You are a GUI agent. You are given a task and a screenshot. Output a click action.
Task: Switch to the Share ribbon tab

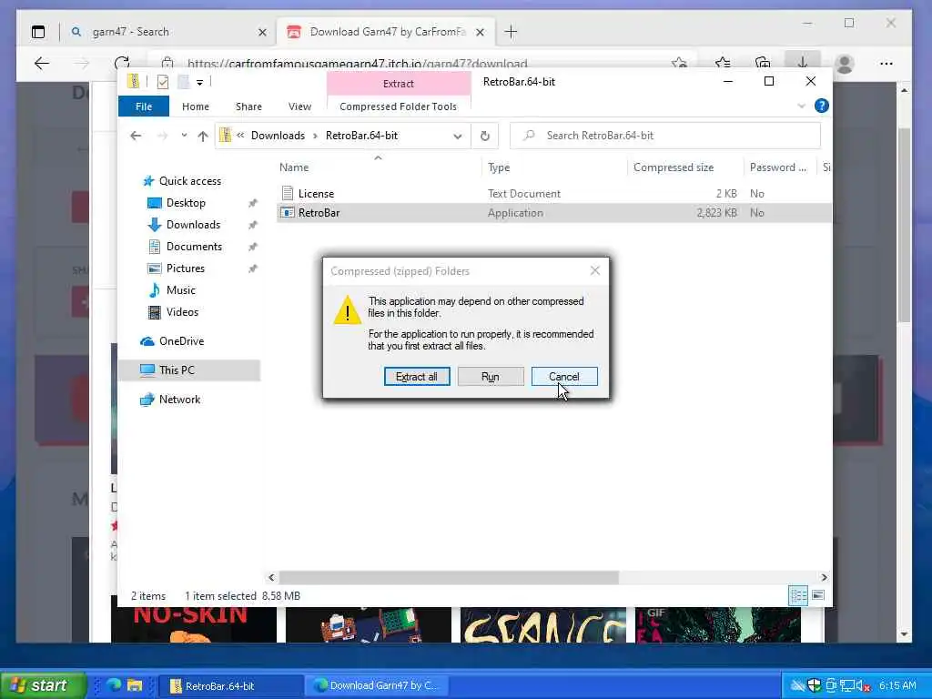tap(248, 106)
